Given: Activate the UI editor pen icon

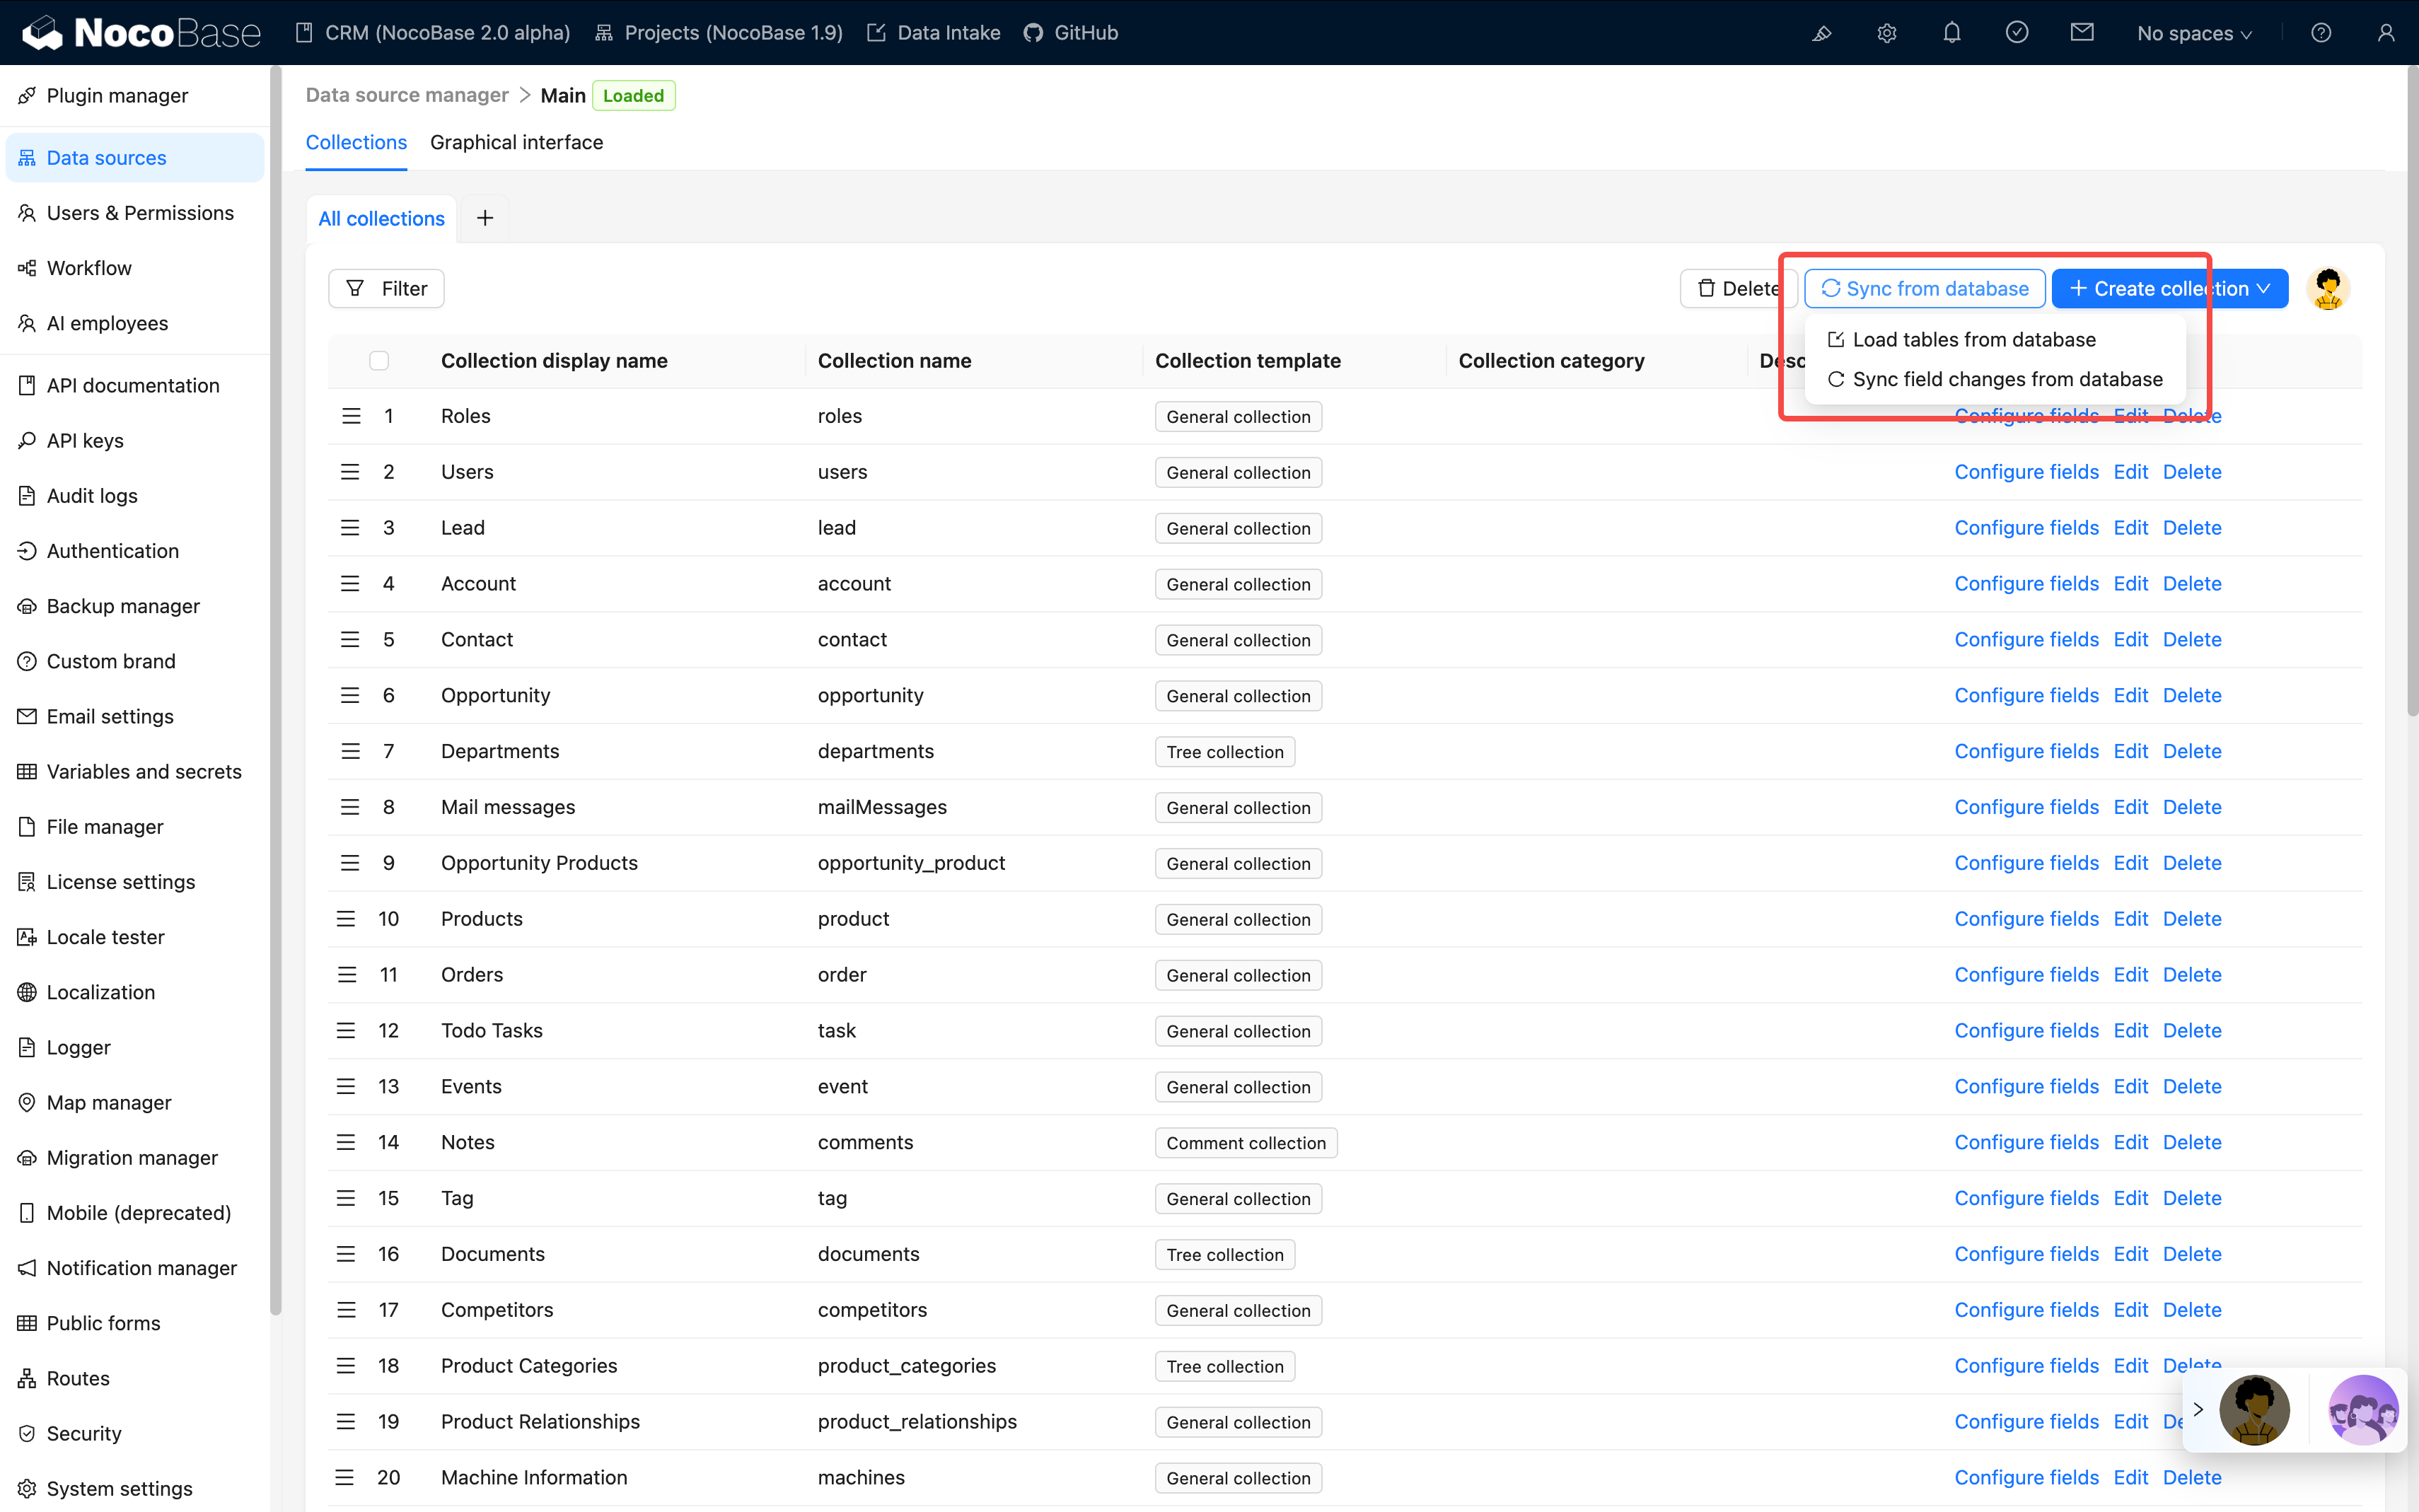Looking at the screenshot, I should point(1821,33).
